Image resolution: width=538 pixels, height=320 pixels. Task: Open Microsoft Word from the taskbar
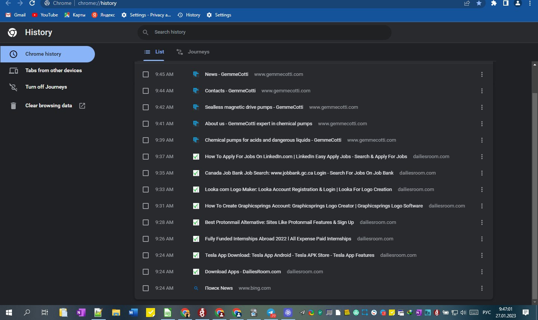click(133, 313)
